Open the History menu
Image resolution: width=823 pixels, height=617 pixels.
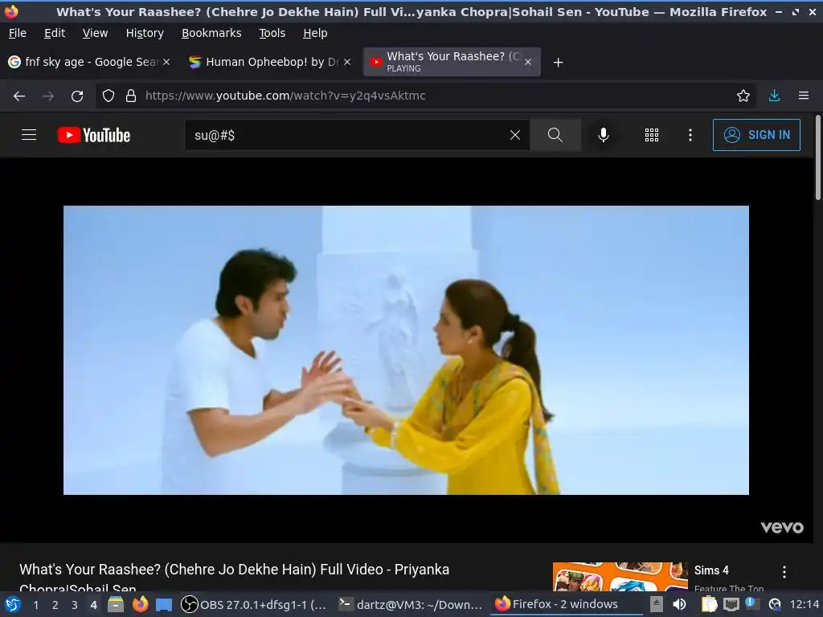145,33
